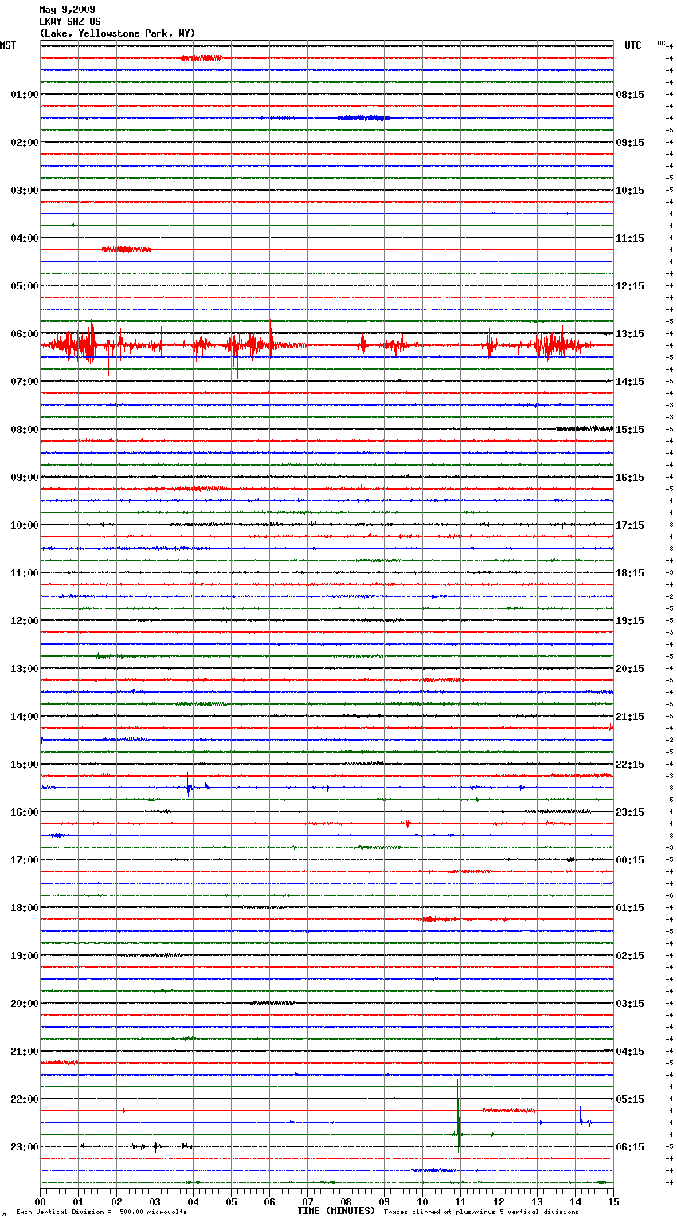Click the 17:15 UTC time label
Viewport: 677px width, 1223px height.
(x=630, y=525)
